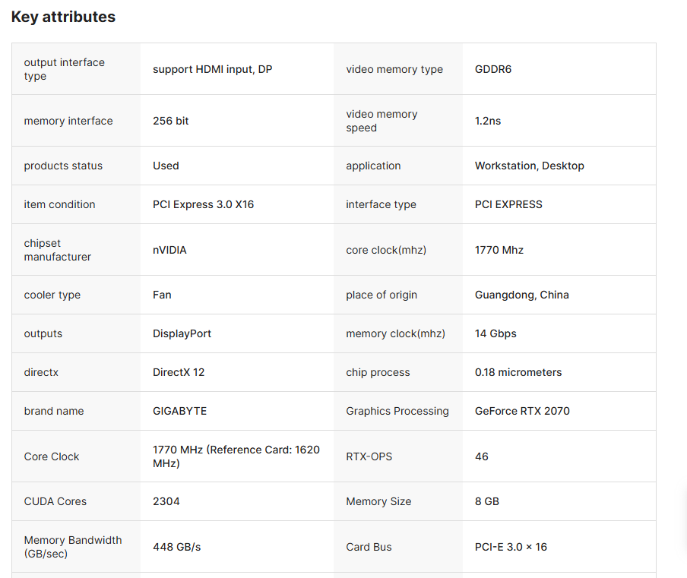Click the CUDA Cores value "2304"

(166, 502)
